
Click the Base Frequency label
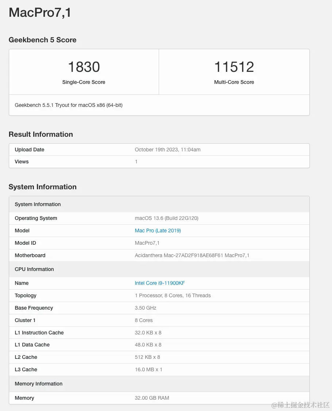coord(34,308)
